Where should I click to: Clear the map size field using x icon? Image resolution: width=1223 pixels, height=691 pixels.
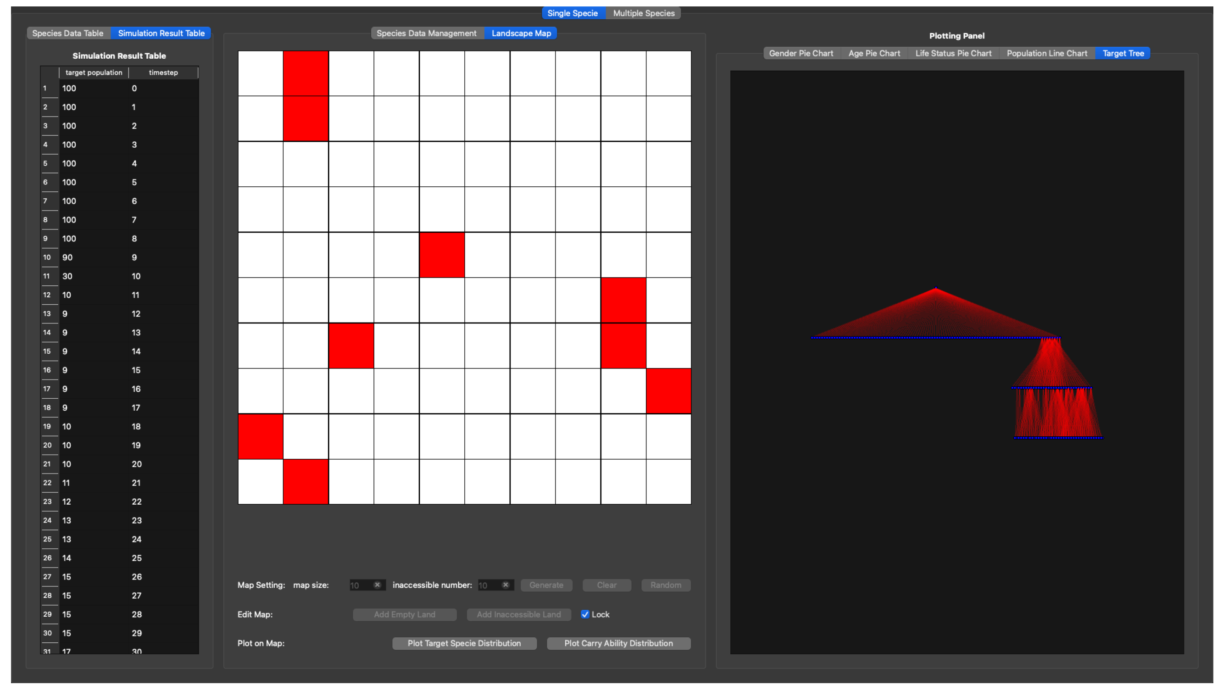pyautogui.click(x=377, y=585)
